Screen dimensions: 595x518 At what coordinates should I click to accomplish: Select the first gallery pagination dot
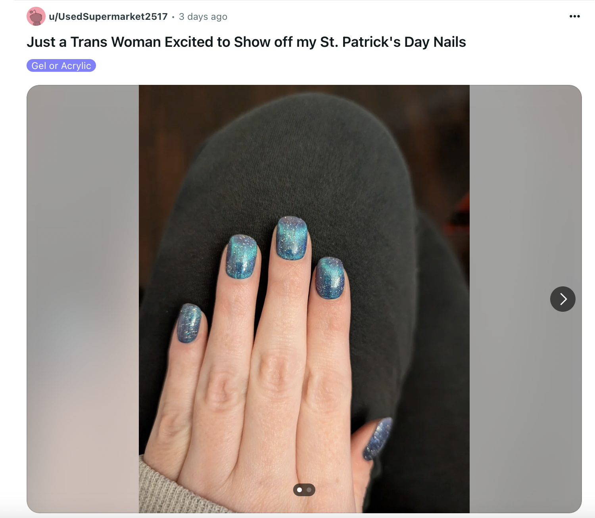tap(299, 490)
